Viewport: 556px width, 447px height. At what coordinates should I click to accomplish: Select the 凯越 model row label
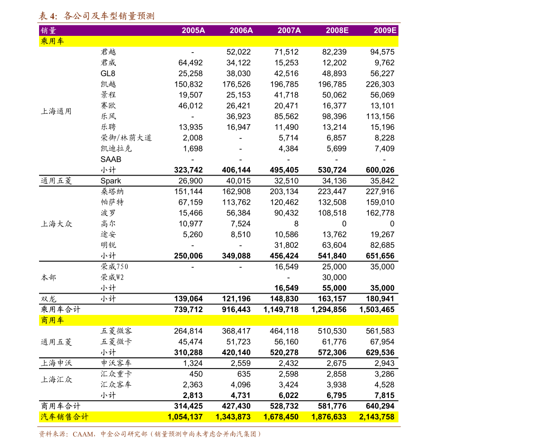coord(108,84)
